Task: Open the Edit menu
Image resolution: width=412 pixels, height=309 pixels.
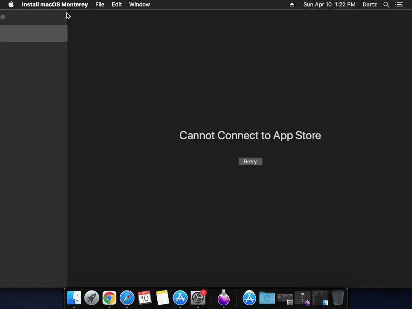Action: coord(117,4)
